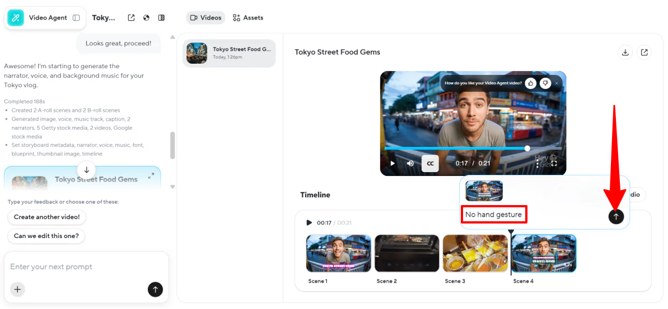
Task: Switch to the Assets tab
Action: click(247, 18)
